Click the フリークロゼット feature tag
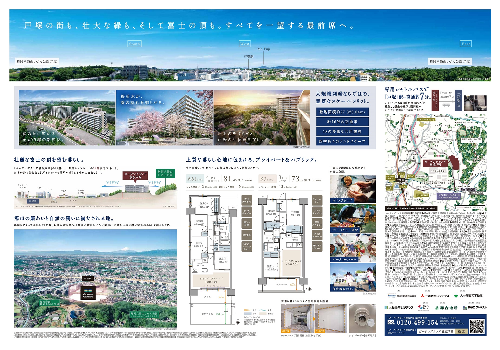500x350 pixels. point(317,212)
